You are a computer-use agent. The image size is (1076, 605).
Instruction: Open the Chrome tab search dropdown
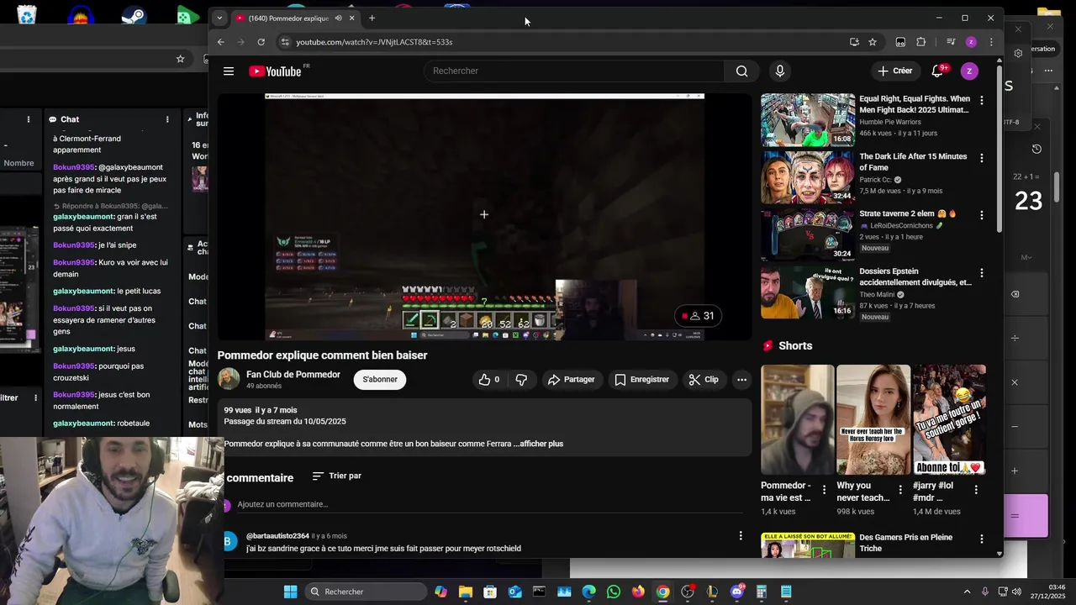pyautogui.click(x=219, y=18)
